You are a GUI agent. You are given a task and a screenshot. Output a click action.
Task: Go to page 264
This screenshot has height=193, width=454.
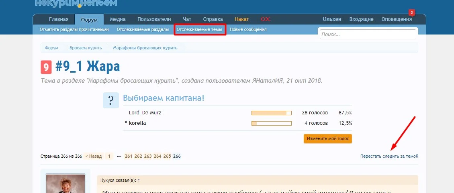(x=157, y=156)
